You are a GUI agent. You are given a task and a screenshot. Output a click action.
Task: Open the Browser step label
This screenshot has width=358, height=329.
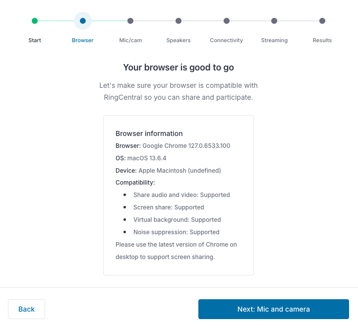[83, 40]
